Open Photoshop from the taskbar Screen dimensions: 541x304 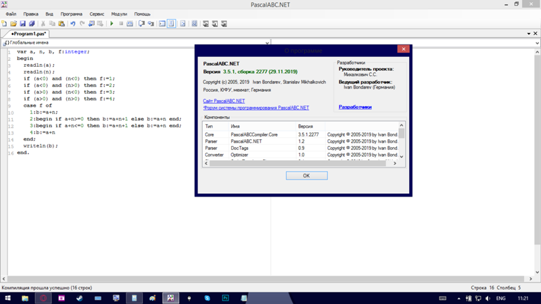(225, 298)
